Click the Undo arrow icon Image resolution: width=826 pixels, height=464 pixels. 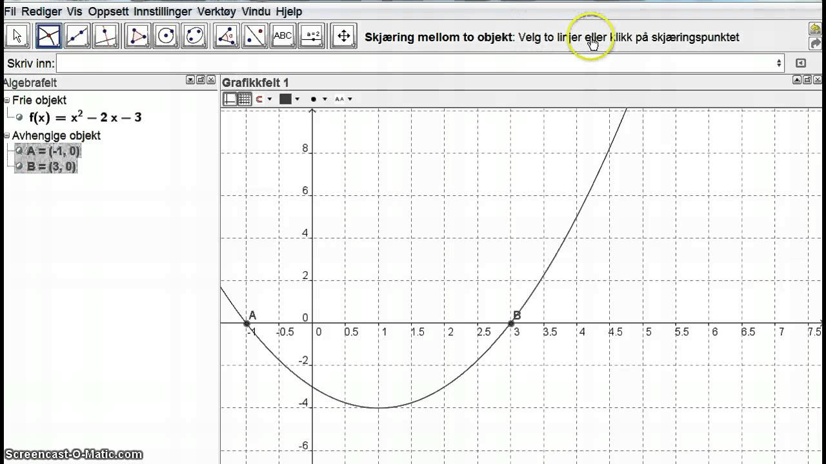[815, 29]
